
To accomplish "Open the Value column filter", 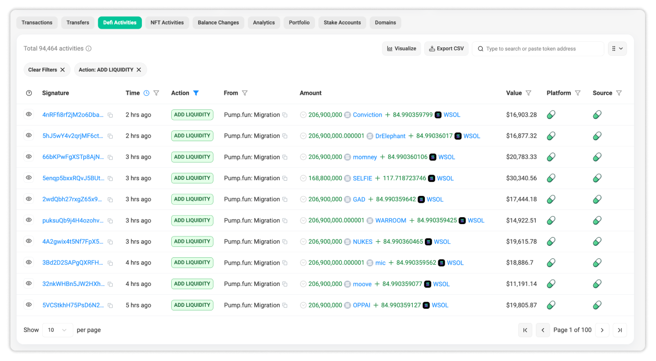I will (529, 93).
